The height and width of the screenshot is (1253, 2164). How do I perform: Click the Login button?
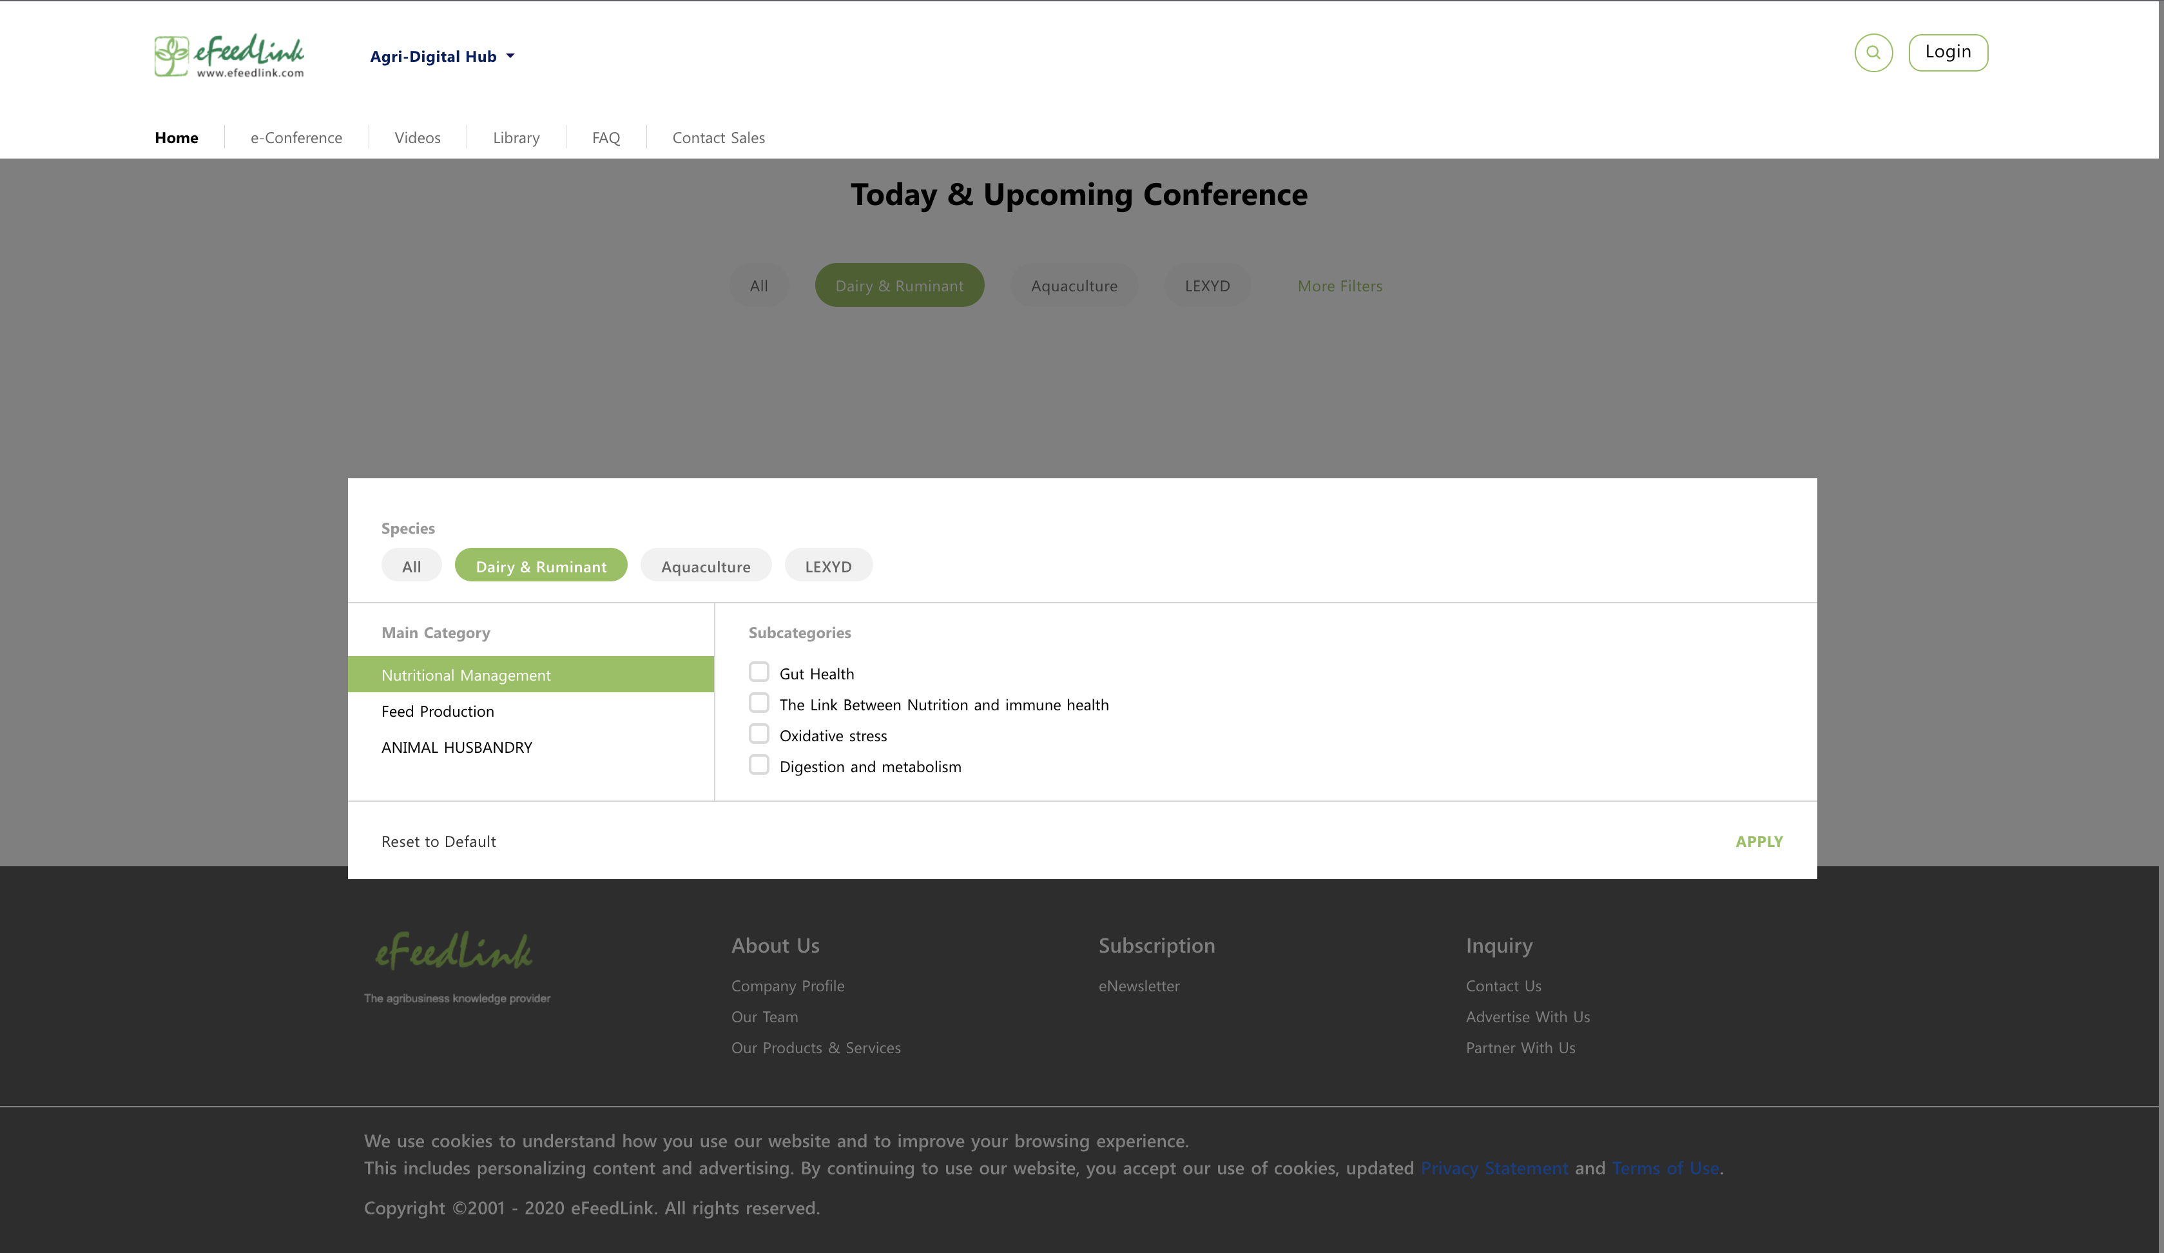pyautogui.click(x=1947, y=52)
